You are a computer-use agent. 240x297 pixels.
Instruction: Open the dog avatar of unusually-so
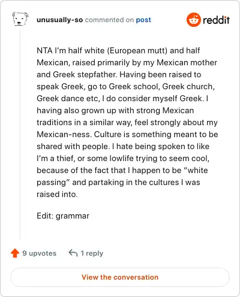pos(20,19)
